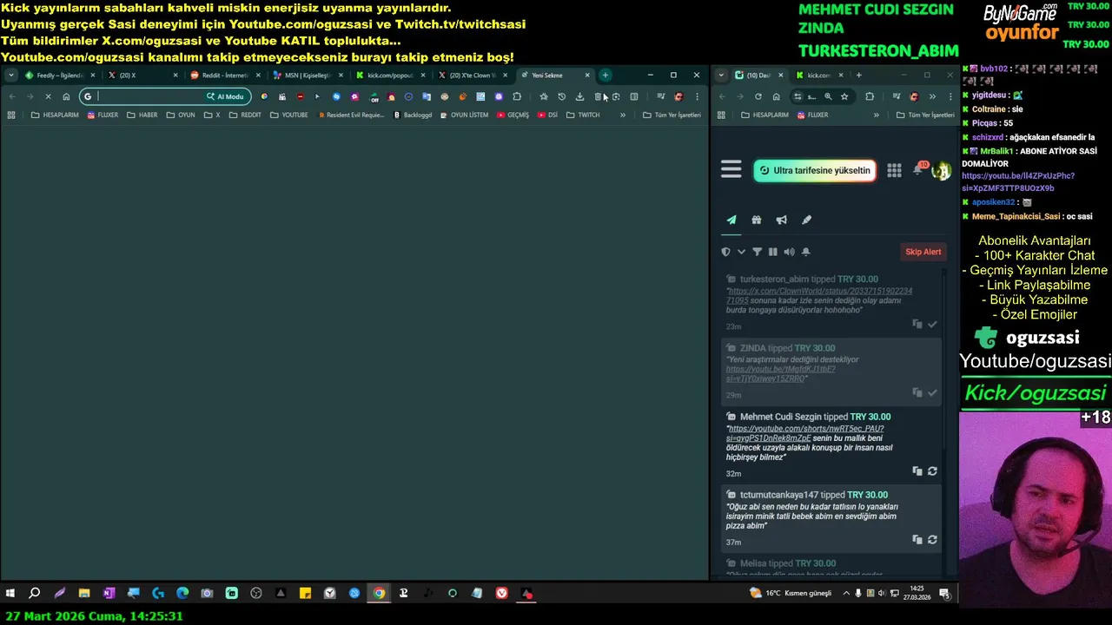Copy the Mehmet Cudi Sezgin tip
Image resolution: width=1112 pixels, height=625 pixels.
point(917,470)
